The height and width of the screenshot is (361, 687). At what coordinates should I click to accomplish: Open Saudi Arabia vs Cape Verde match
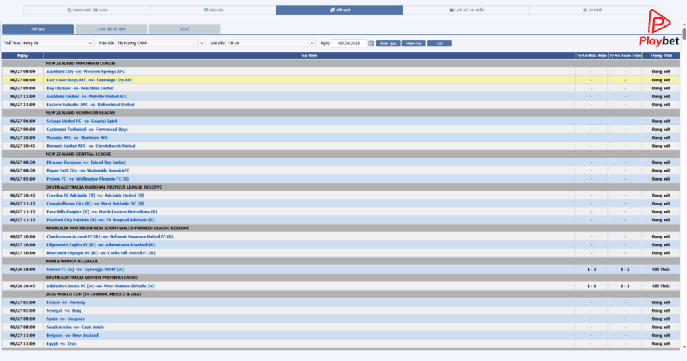[x=75, y=327]
